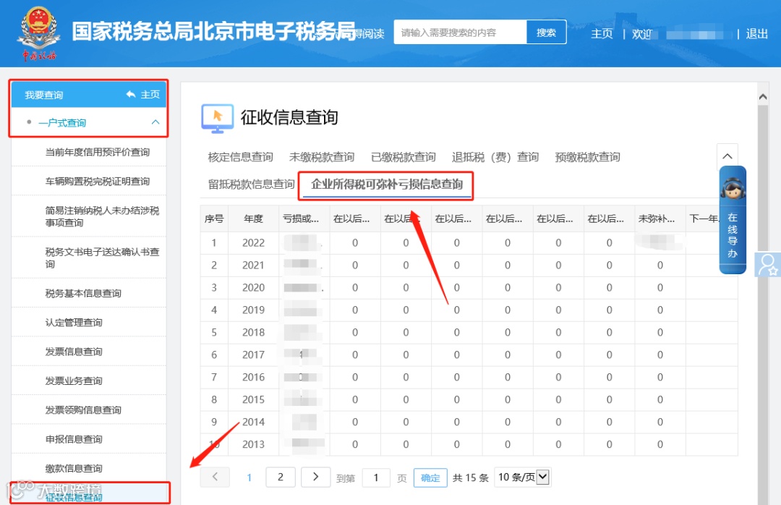The image size is (781, 505).
Task: Click the page number 2 button
Action: pos(281,477)
